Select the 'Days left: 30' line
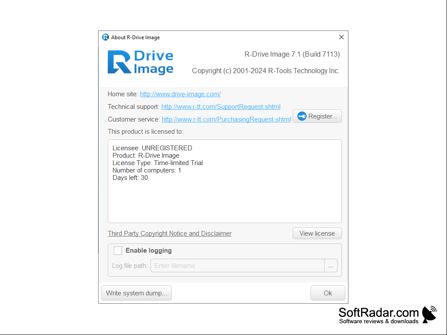 pyautogui.click(x=130, y=178)
